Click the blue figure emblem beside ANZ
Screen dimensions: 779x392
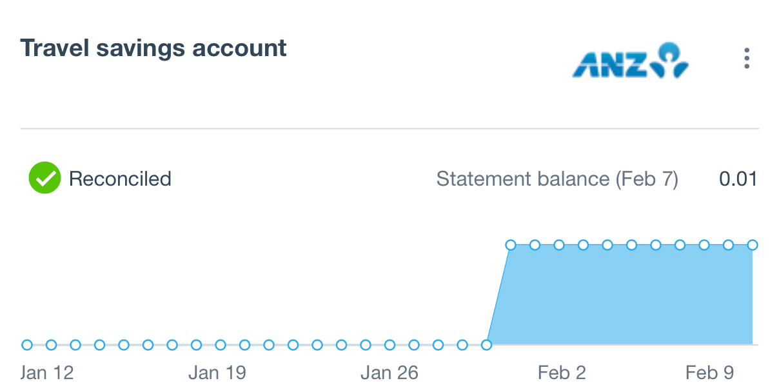tap(671, 60)
